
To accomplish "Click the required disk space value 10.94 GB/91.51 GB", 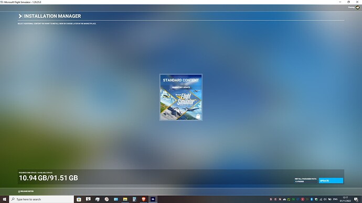I will 48,178.
